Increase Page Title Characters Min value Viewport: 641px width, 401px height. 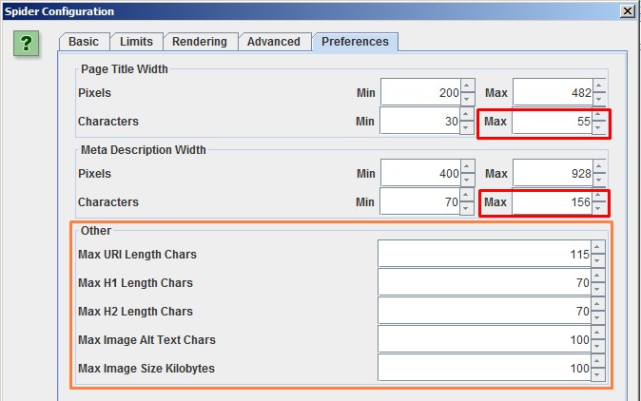[466, 114]
